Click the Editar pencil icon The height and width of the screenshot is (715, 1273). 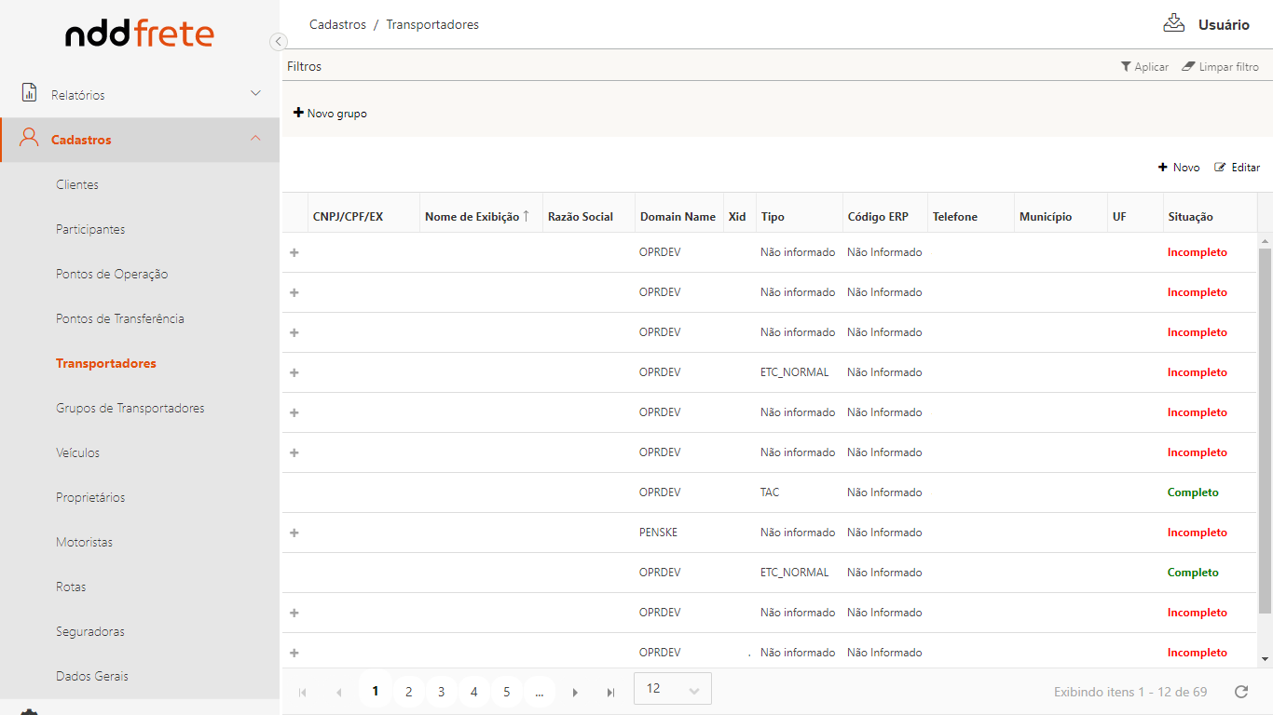(x=1220, y=168)
